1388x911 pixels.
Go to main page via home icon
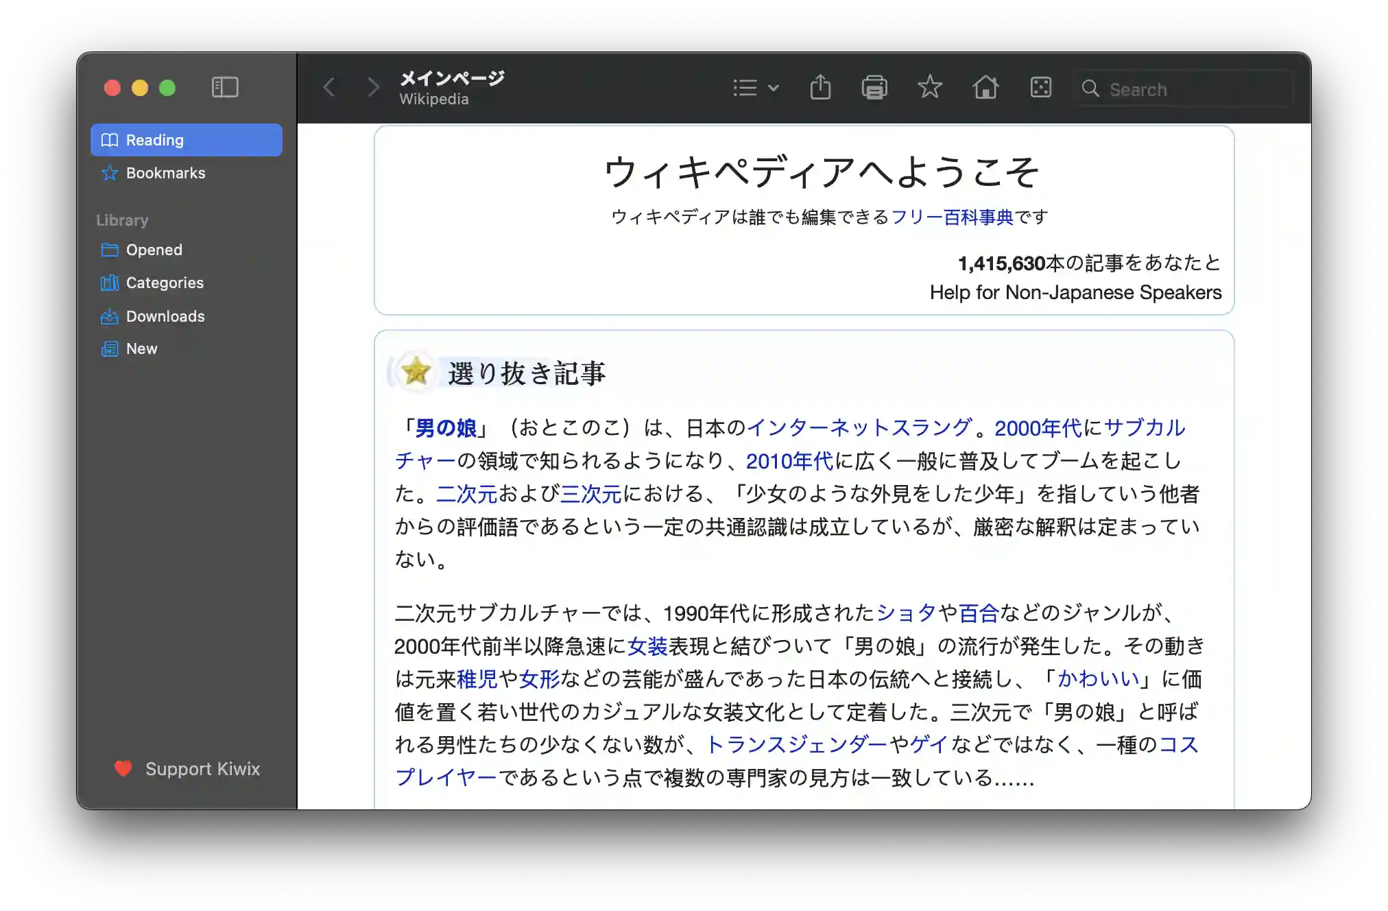985,87
